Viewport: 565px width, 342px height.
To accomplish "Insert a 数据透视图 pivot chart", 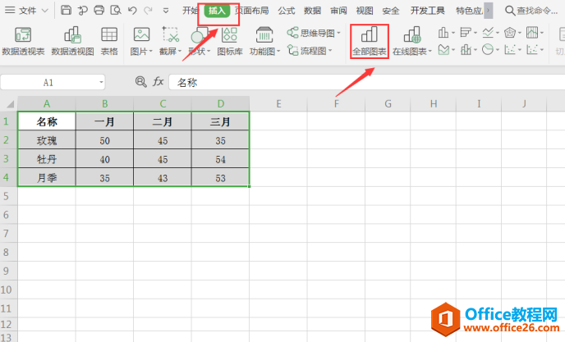I will tap(72, 41).
